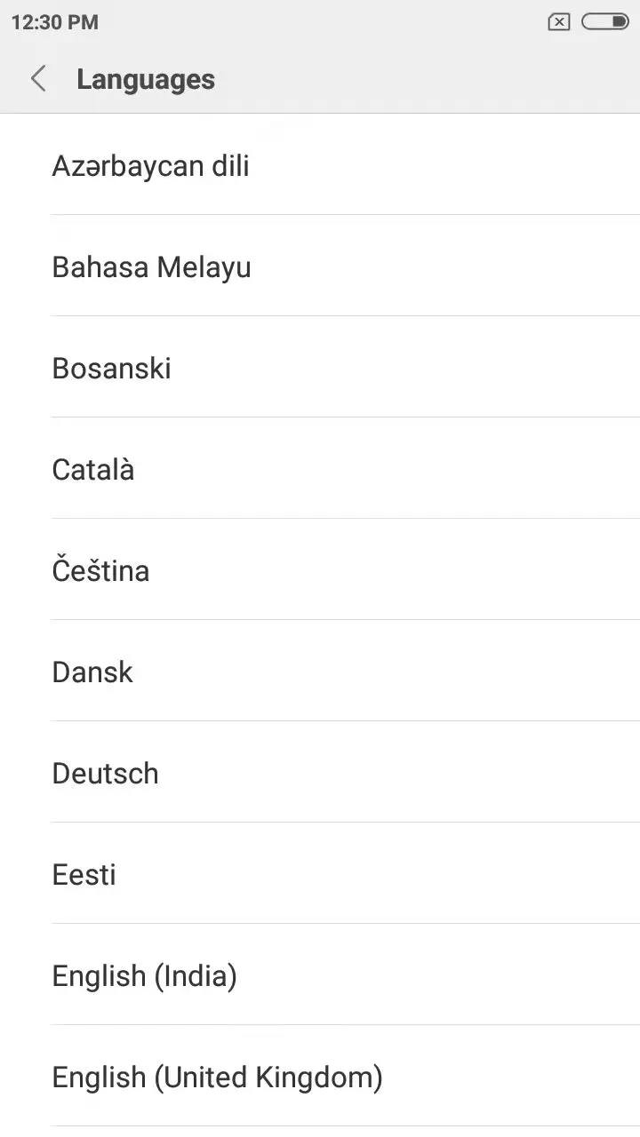
Task: Choose English (India)
Action: click(x=145, y=976)
